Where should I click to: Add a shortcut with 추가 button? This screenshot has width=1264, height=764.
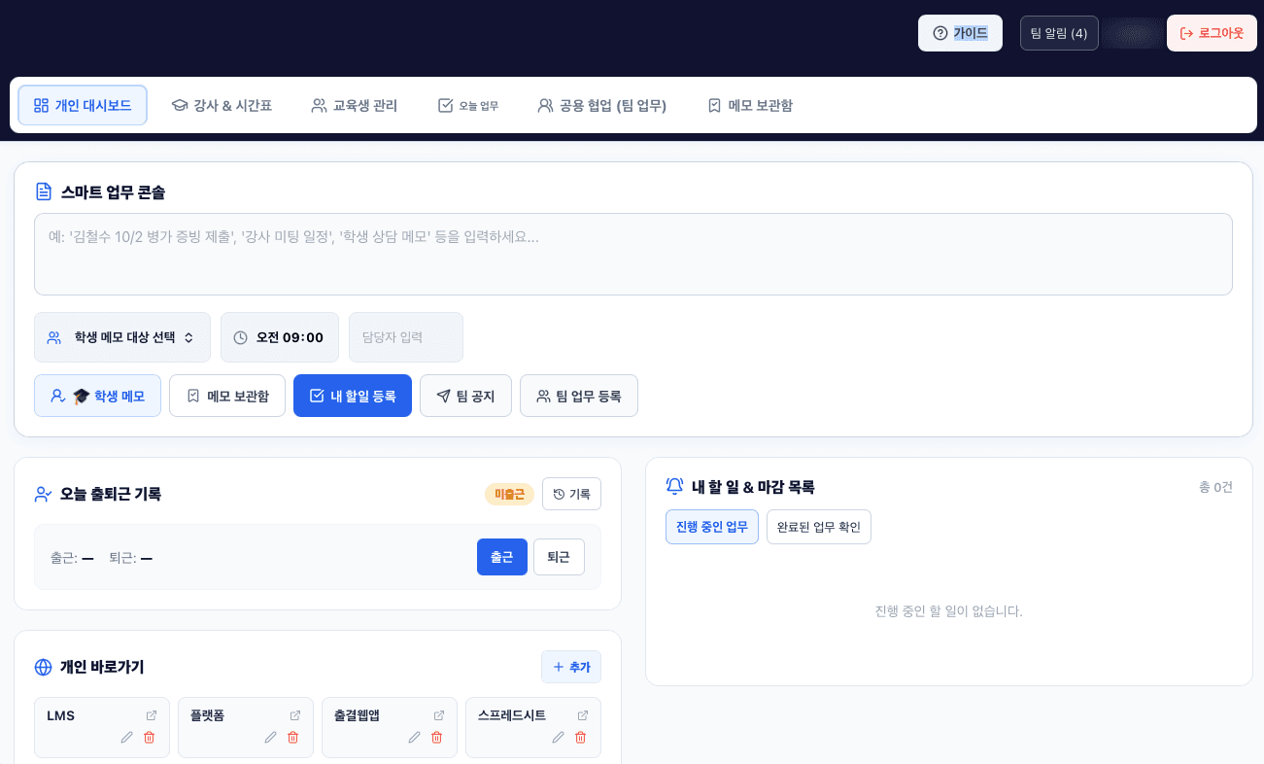pyautogui.click(x=571, y=667)
